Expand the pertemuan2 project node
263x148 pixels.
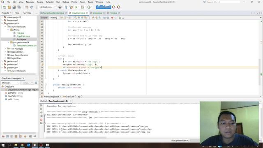click(2, 61)
